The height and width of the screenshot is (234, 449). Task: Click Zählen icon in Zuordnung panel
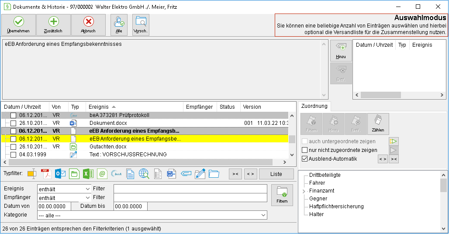378,124
